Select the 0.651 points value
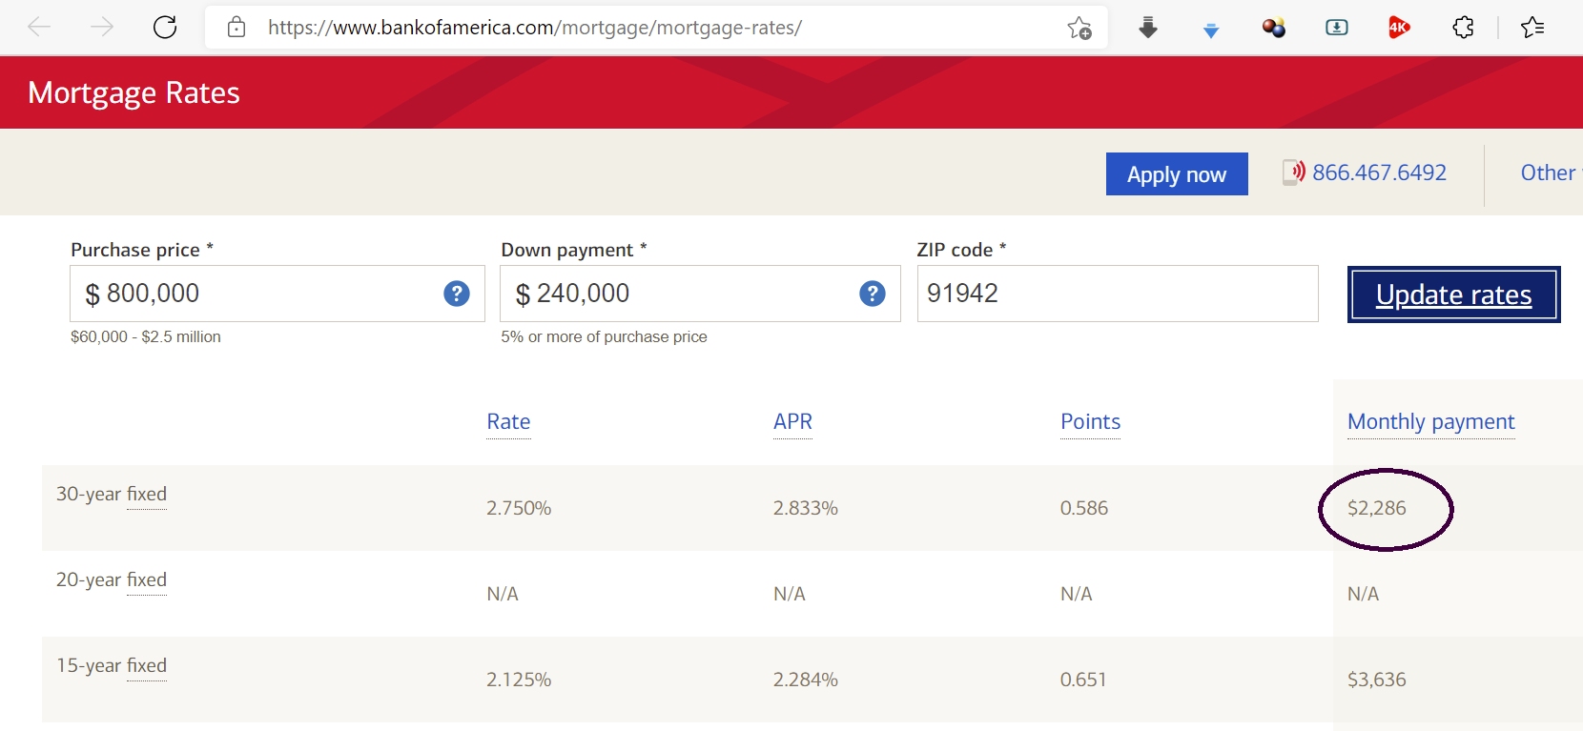Screen dimensions: 1583x731 (x=1083, y=680)
